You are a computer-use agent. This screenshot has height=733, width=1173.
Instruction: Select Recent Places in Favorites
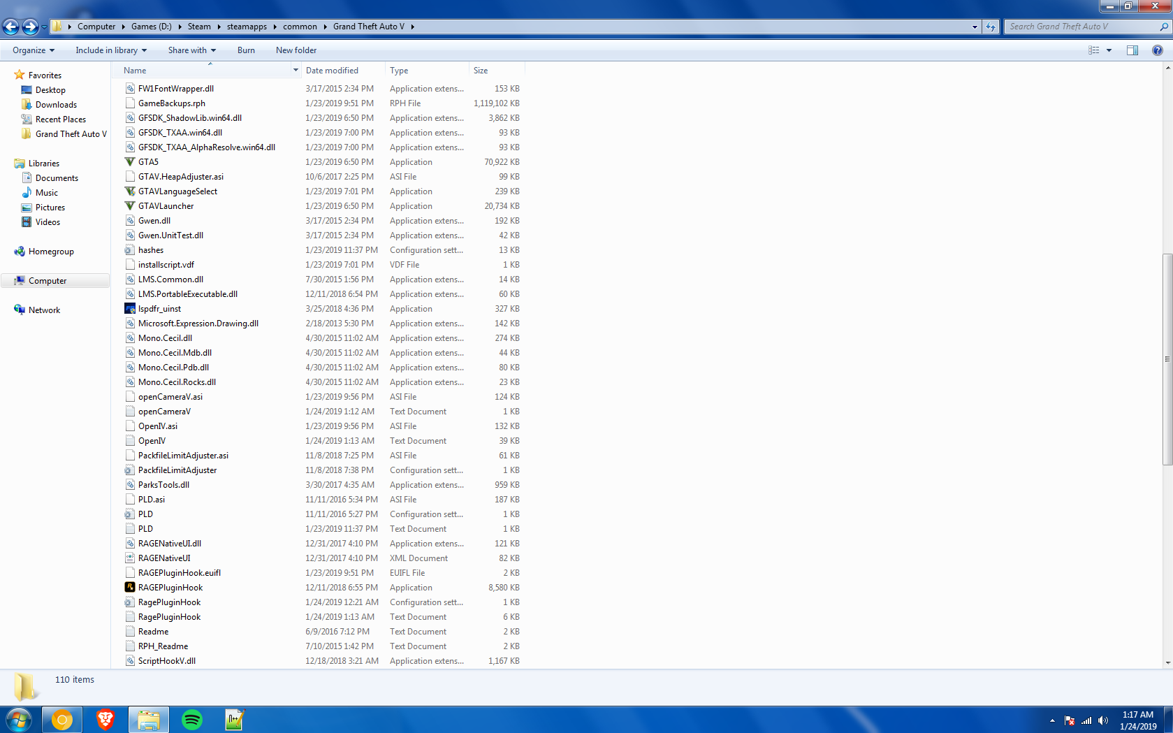click(61, 119)
